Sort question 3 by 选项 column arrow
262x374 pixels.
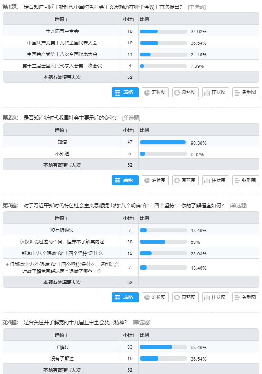pyautogui.click(x=67, y=218)
